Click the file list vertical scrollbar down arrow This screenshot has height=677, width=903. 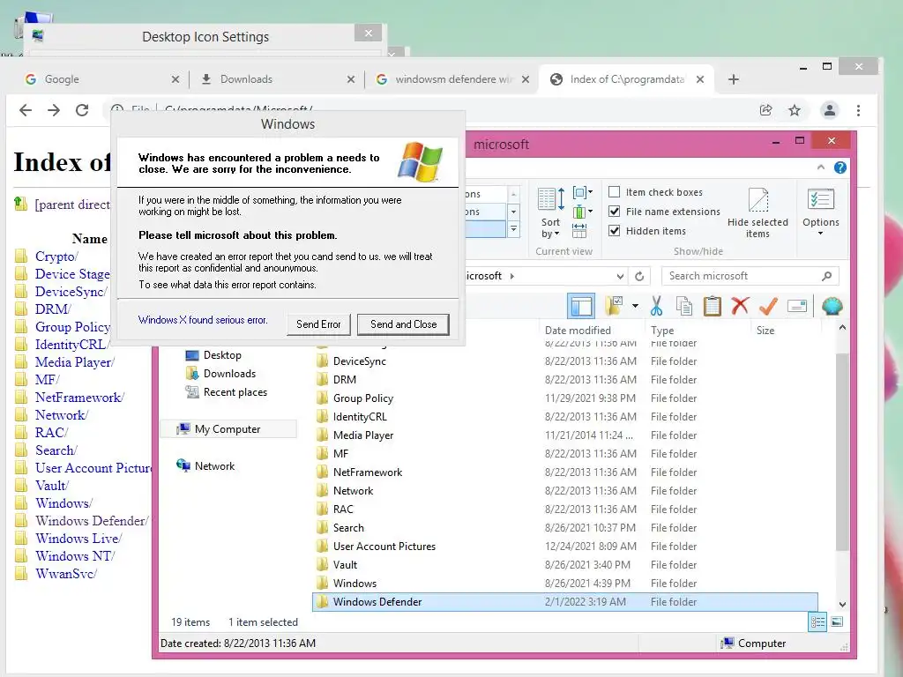click(842, 605)
